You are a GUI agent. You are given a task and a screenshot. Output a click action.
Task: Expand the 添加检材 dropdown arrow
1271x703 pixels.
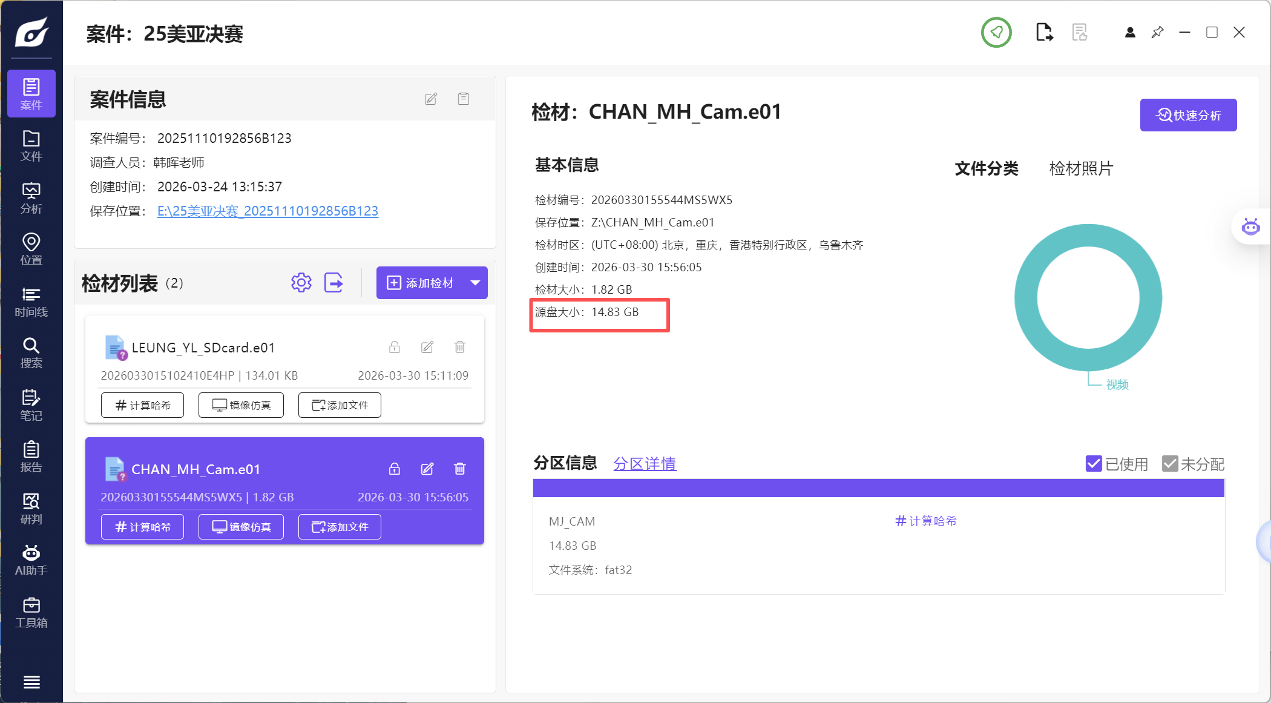click(475, 283)
